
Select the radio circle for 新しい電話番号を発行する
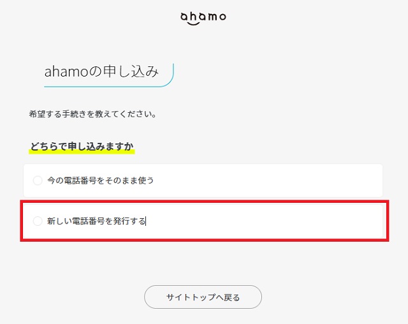click(38, 221)
